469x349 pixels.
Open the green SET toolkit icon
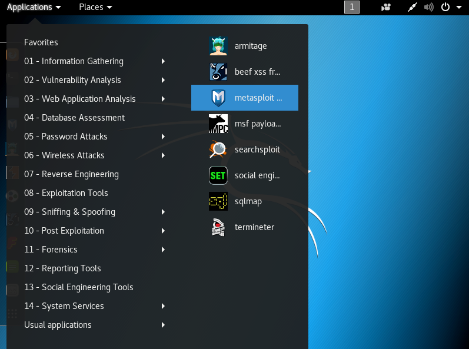point(218,175)
